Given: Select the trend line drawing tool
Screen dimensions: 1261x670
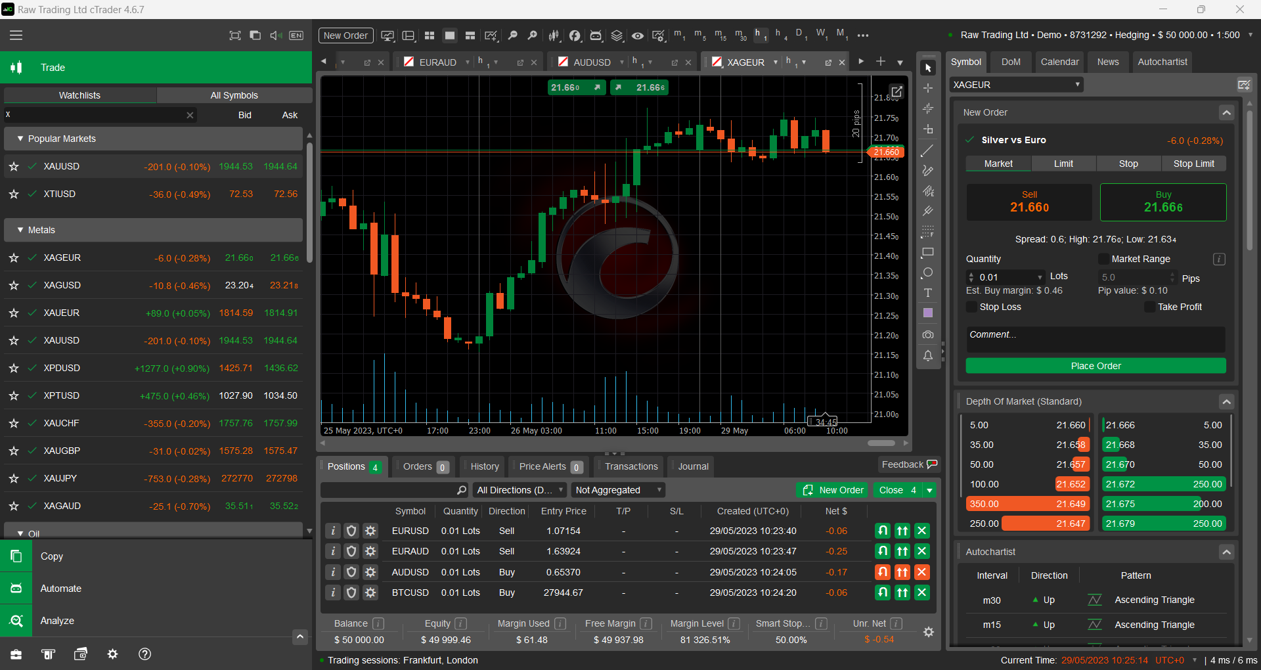Looking at the screenshot, I should click(927, 151).
